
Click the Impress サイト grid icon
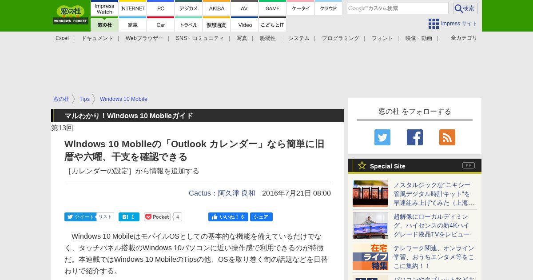434,24
